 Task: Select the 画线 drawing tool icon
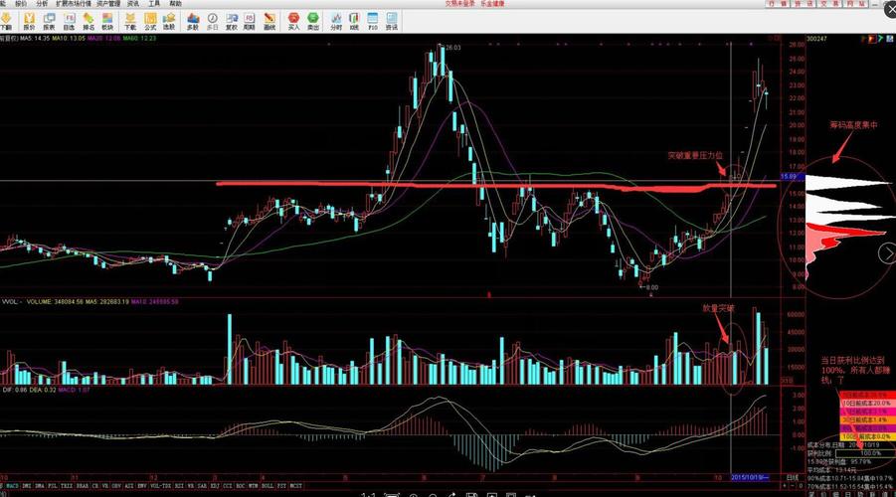click(x=269, y=22)
